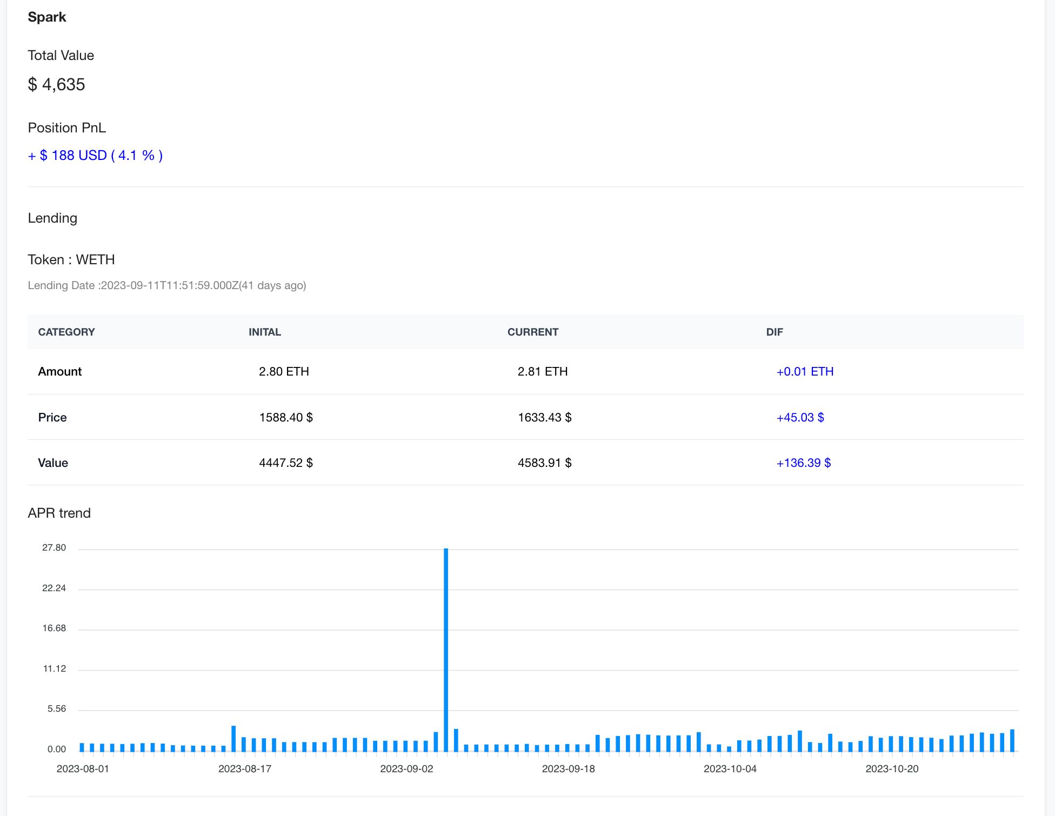1055x816 pixels.
Task: Click the Value row label
Action: coord(53,463)
